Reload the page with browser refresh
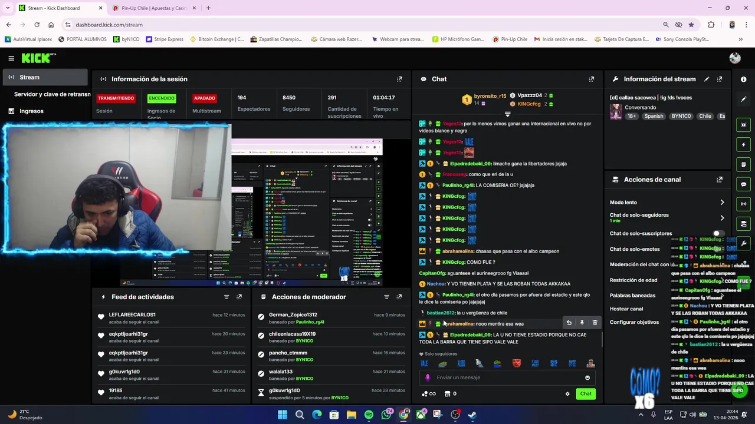Screen dimensions: 755x424 tap(37, 25)
